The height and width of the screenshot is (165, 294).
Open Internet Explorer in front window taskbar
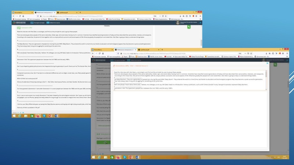(99, 157)
